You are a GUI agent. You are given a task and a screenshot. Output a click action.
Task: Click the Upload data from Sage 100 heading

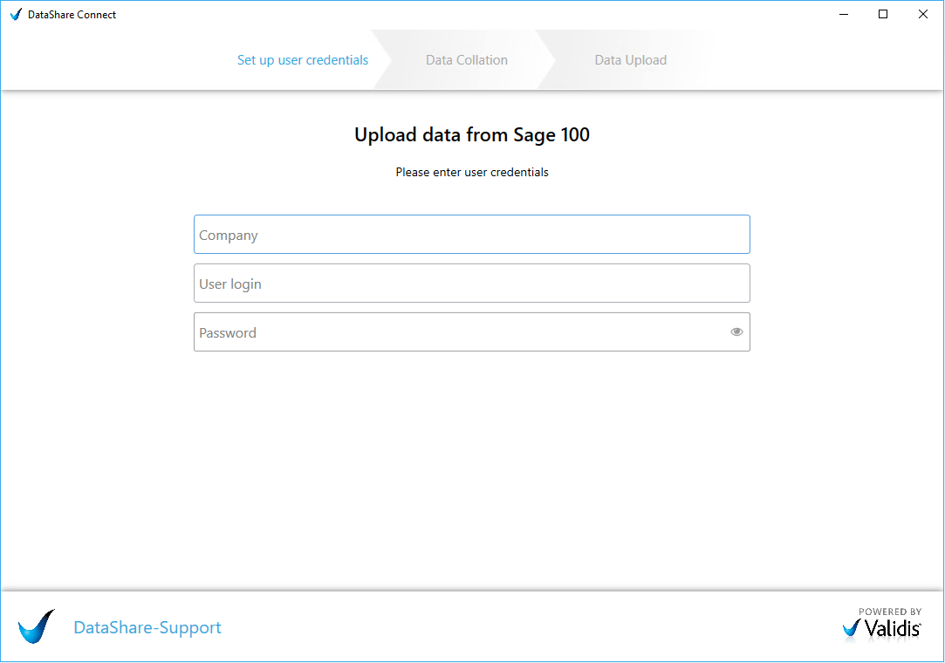coord(472,135)
